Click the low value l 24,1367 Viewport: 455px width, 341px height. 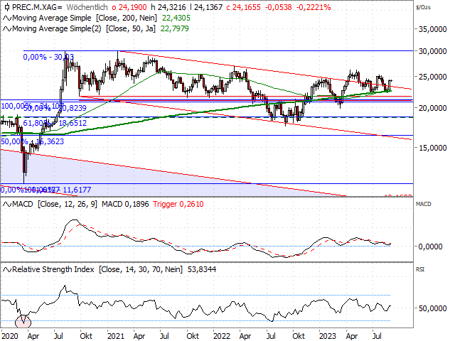point(206,7)
